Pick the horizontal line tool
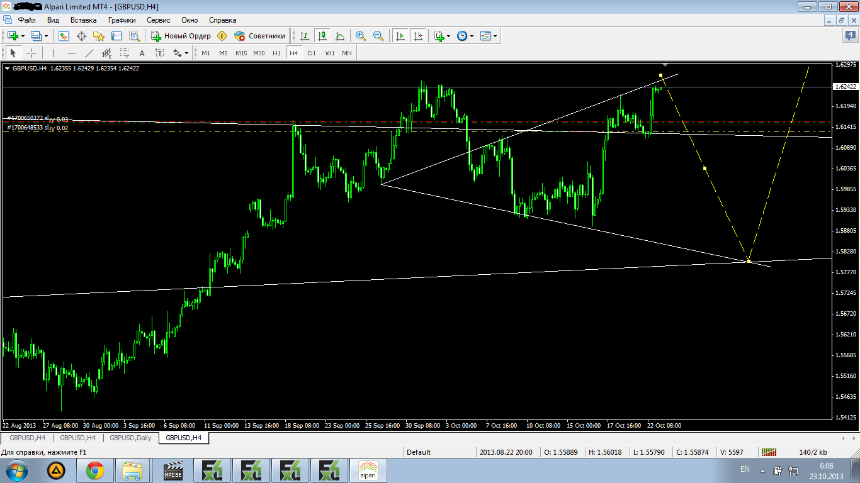Image resolution: width=860 pixels, height=483 pixels. [x=72, y=53]
